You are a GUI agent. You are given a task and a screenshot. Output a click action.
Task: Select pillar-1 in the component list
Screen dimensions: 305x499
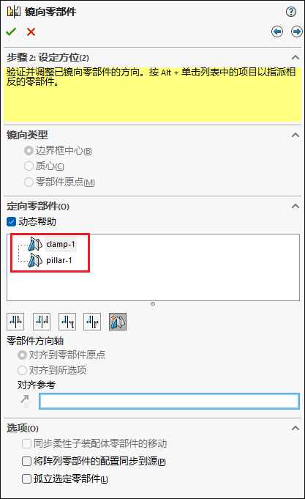click(59, 260)
